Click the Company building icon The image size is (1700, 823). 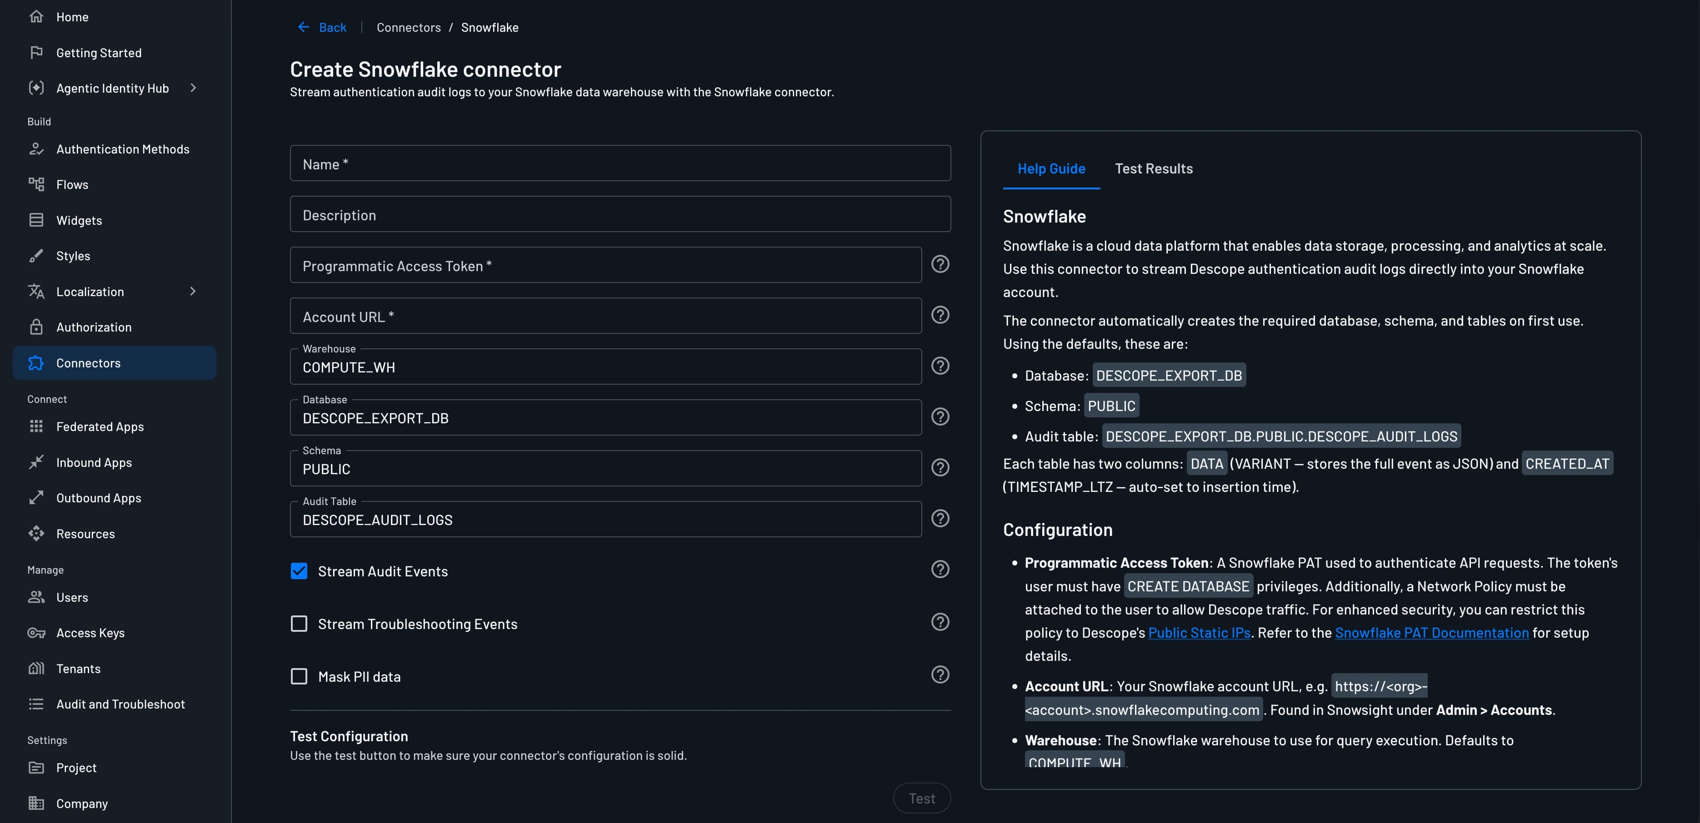[x=36, y=803]
